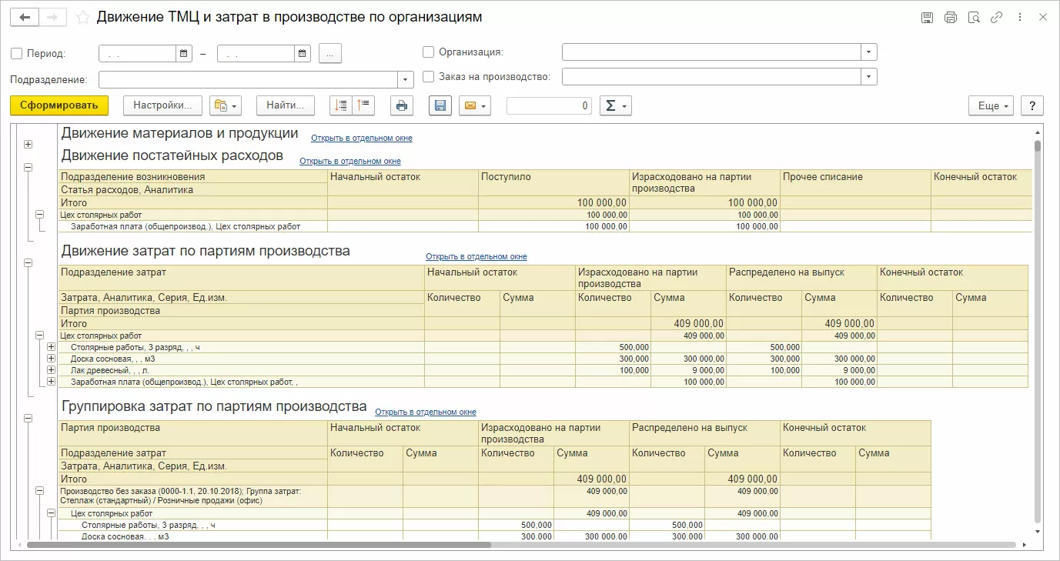Click the collapse all groups icon
This screenshot has width=1060, height=561.
(x=363, y=105)
